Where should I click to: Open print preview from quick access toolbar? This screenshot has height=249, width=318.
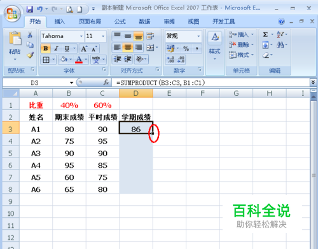pyautogui.click(x=69, y=10)
